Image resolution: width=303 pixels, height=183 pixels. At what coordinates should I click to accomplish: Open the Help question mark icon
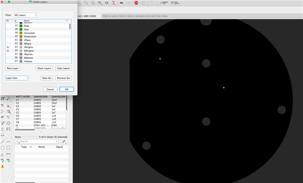point(152,3)
